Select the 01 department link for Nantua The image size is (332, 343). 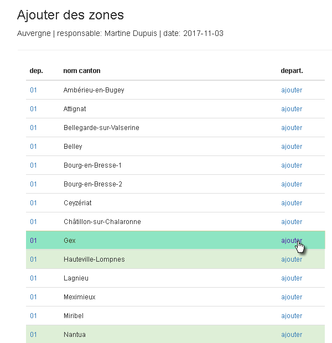click(33, 335)
